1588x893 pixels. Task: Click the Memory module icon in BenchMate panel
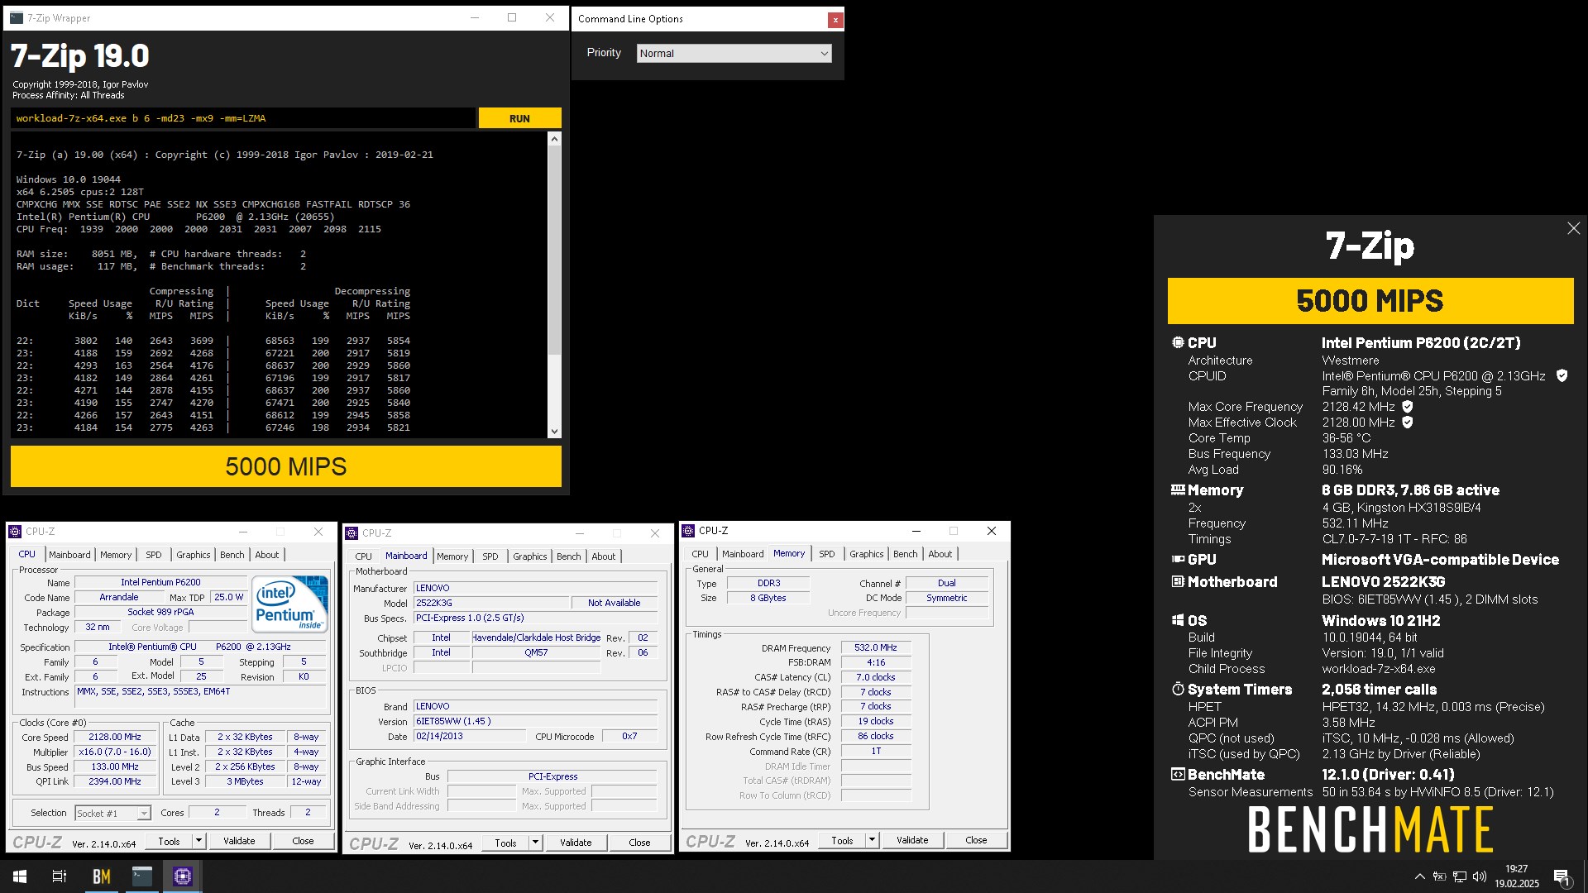[1178, 489]
